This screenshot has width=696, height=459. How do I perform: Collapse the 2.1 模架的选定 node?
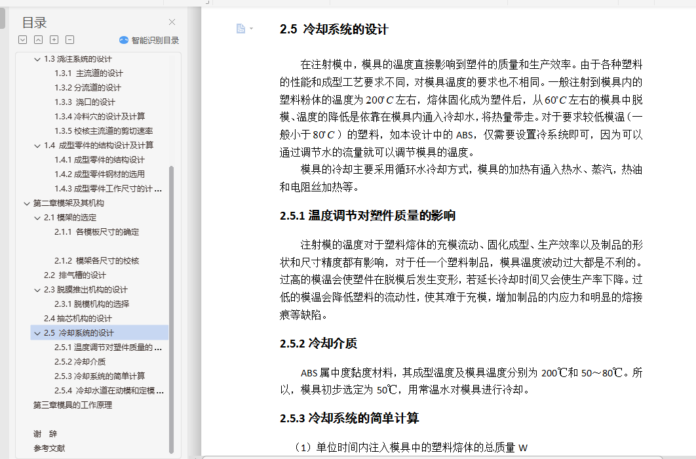tap(38, 218)
